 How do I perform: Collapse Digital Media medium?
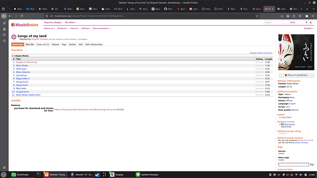pyautogui.click(x=14, y=56)
